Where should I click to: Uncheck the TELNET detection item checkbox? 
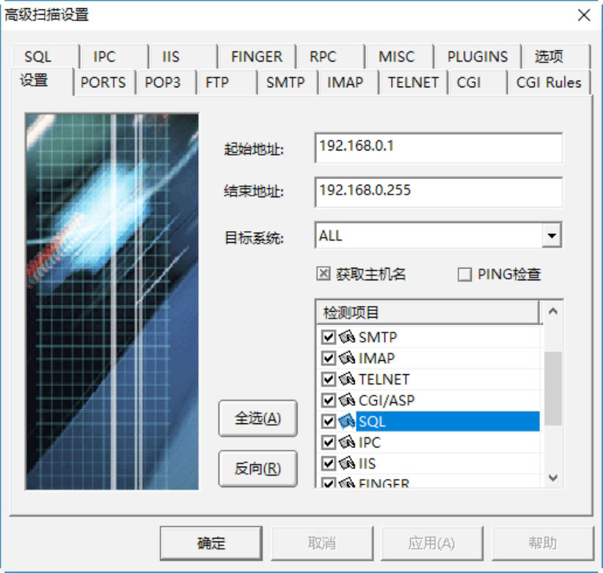[x=329, y=379]
